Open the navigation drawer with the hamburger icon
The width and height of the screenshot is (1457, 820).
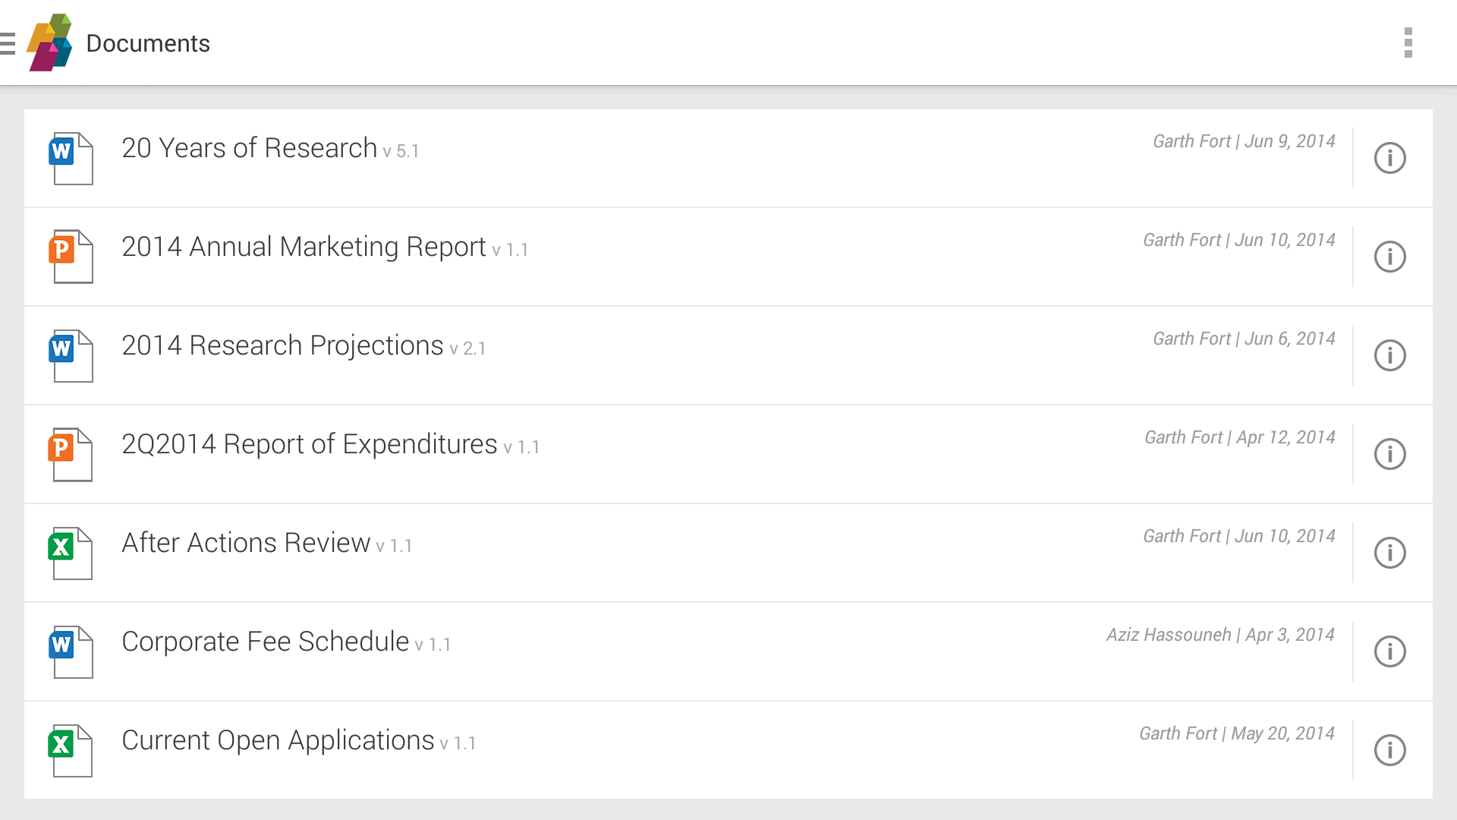9,42
